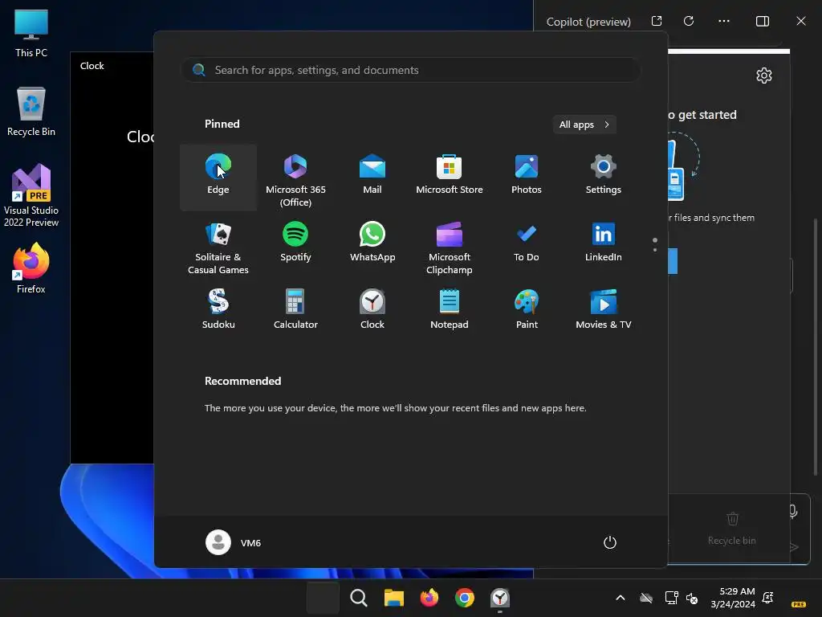
Task: Go to next page of pinned apps
Action: point(655,249)
